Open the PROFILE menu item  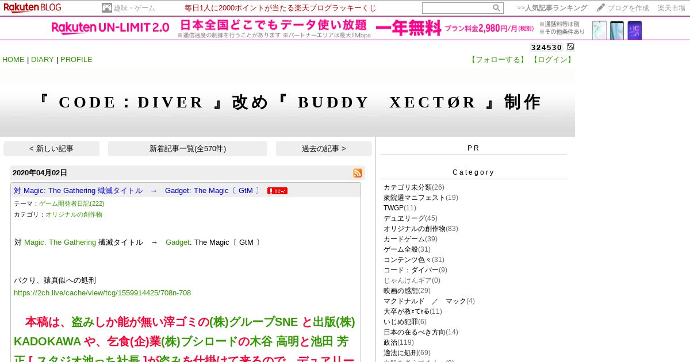pyautogui.click(x=76, y=60)
